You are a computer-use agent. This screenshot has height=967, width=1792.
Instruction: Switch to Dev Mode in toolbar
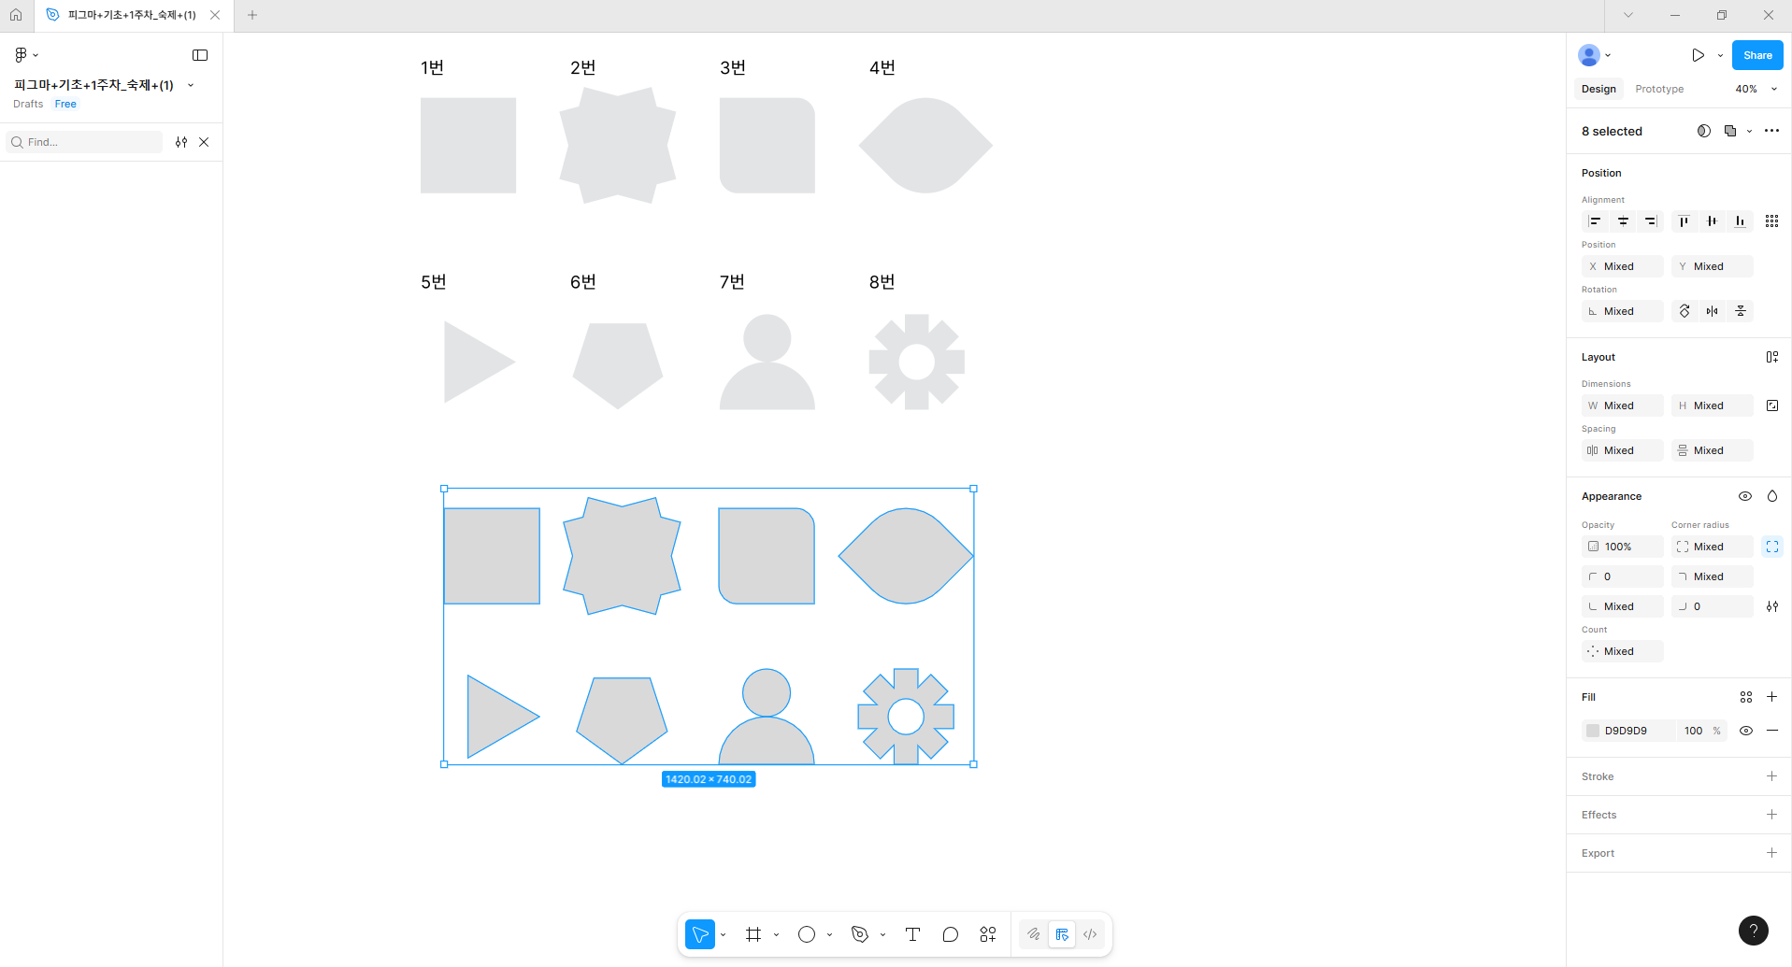pyautogui.click(x=1090, y=934)
